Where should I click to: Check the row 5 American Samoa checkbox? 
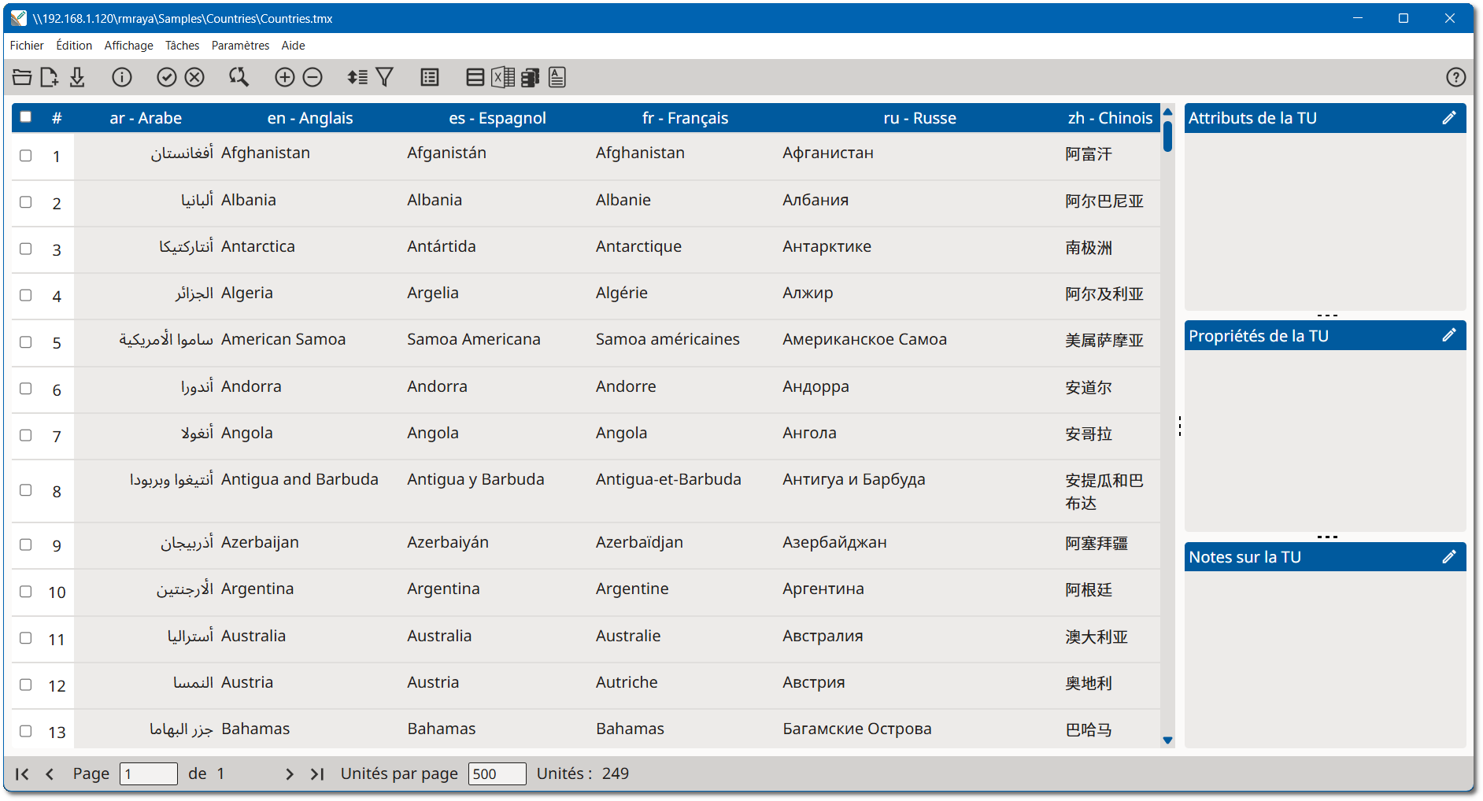point(26,342)
